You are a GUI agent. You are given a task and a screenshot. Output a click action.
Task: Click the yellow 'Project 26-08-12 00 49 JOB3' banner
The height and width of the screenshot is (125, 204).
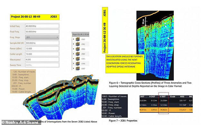tap(35, 17)
